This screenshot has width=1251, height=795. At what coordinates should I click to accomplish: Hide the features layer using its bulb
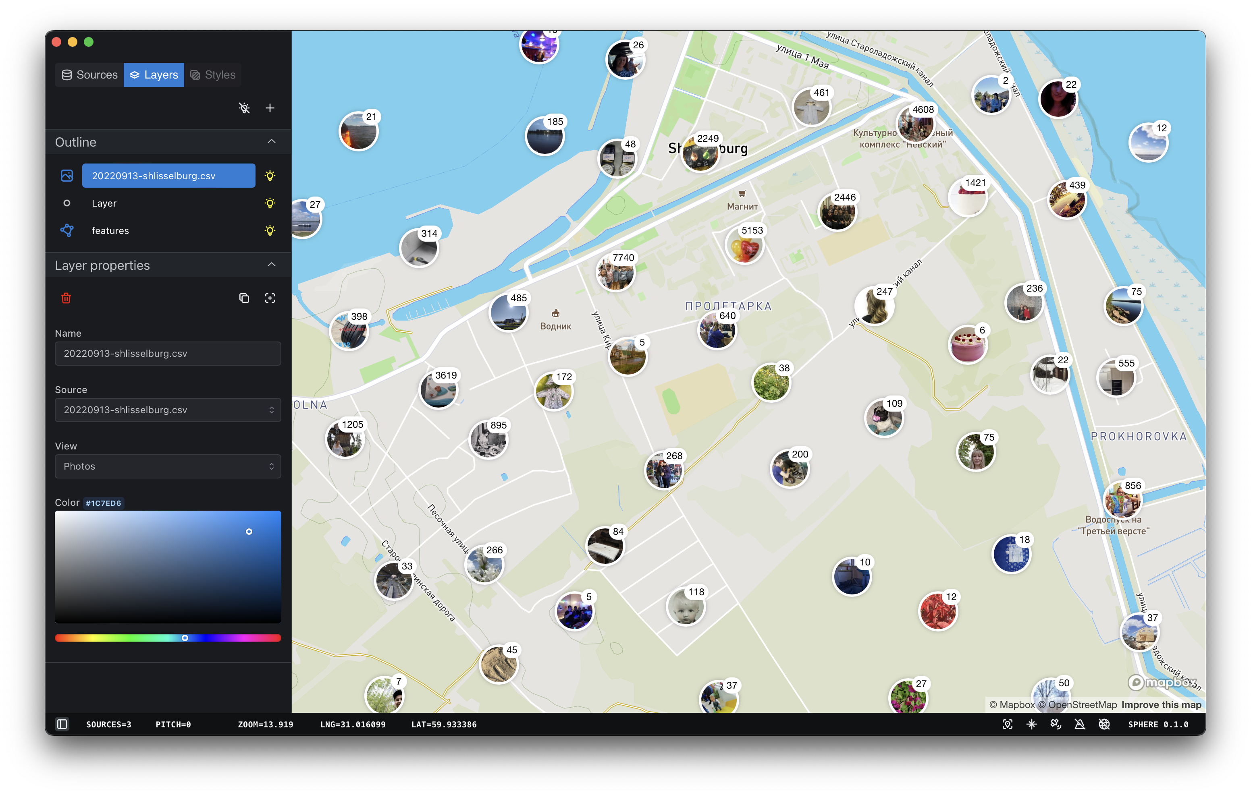point(270,230)
